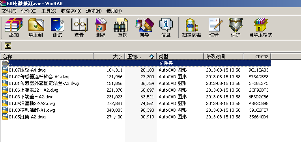Click the WinRAR title bar icon
This screenshot has width=301, height=142.
(x=3, y=4)
